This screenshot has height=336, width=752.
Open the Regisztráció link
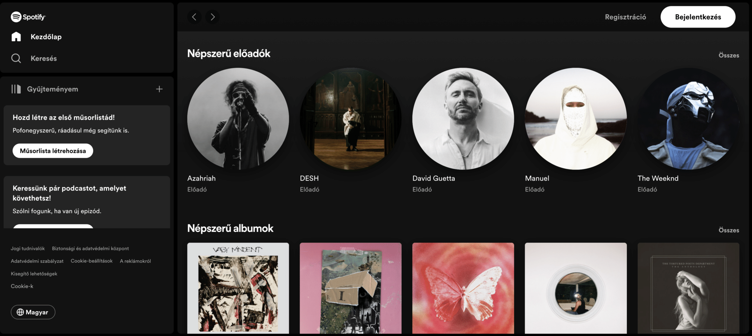point(625,17)
